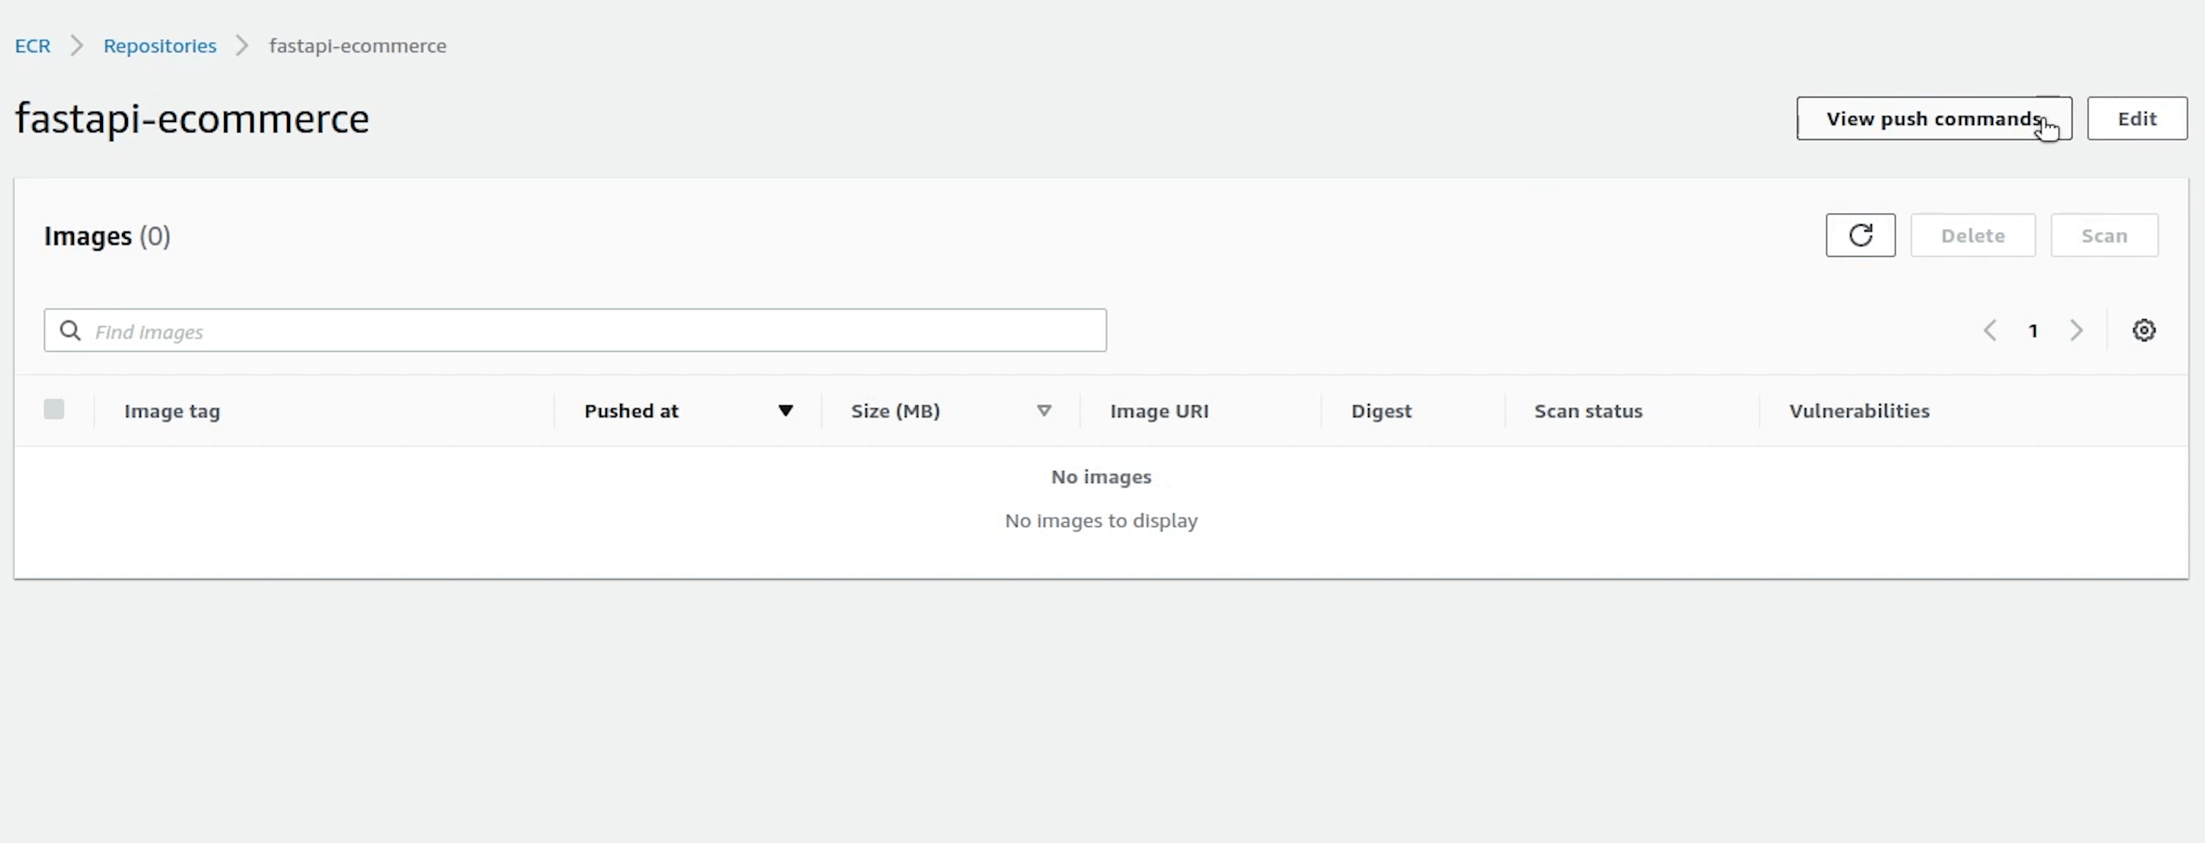Click the search magnifier icon
This screenshot has width=2205, height=843.
(x=70, y=330)
